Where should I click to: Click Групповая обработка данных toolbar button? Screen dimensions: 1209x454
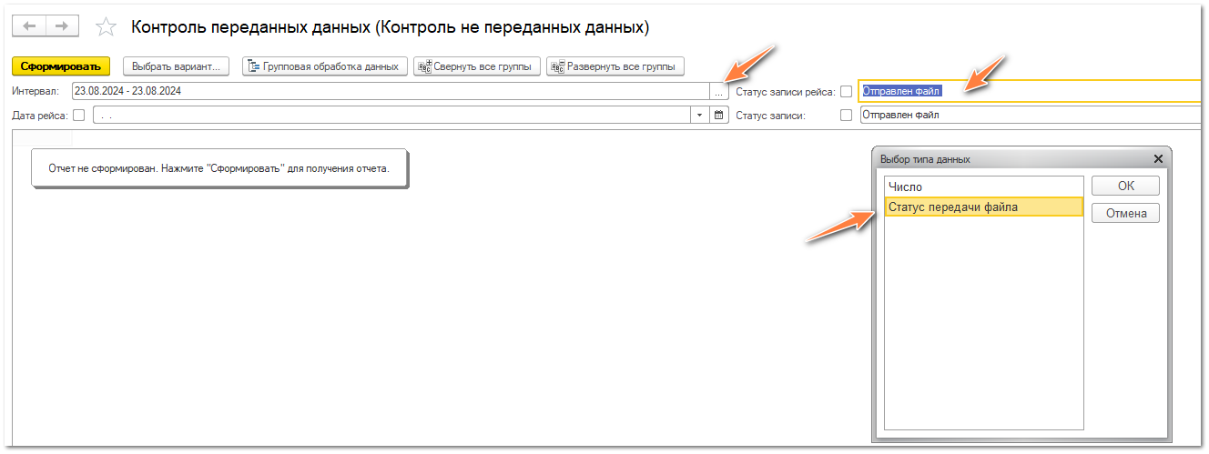click(x=323, y=66)
